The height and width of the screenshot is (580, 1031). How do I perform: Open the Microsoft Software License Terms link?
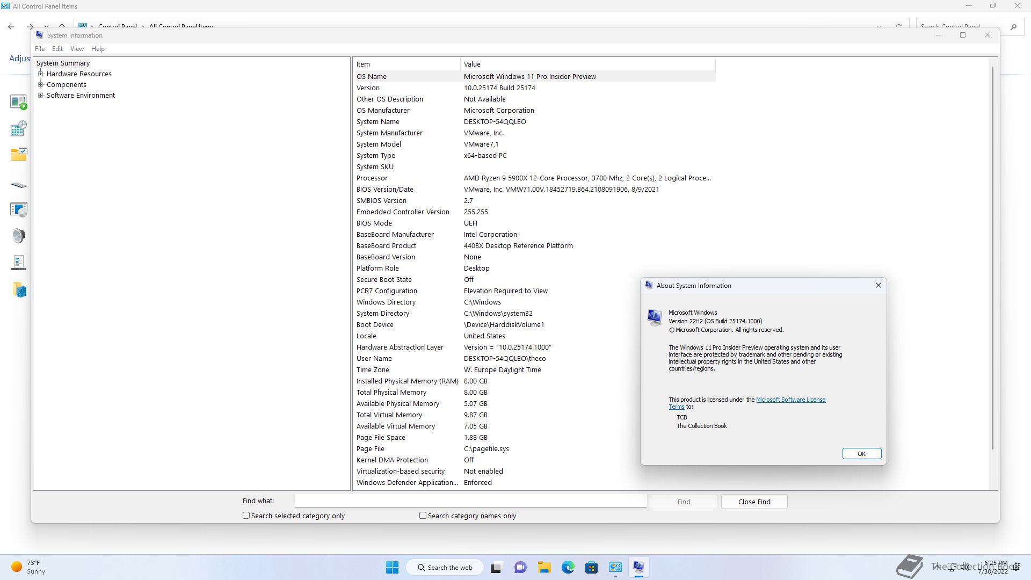click(790, 400)
